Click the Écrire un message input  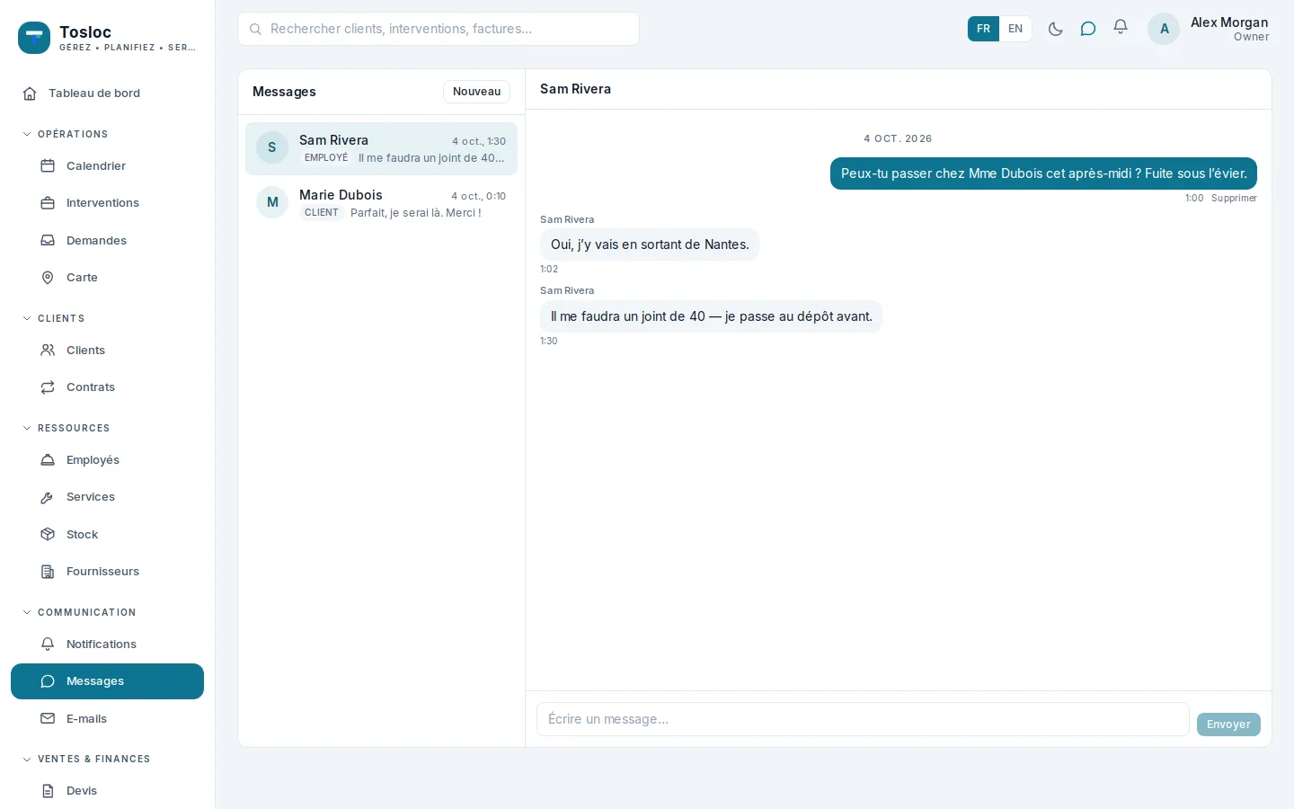pos(863,719)
